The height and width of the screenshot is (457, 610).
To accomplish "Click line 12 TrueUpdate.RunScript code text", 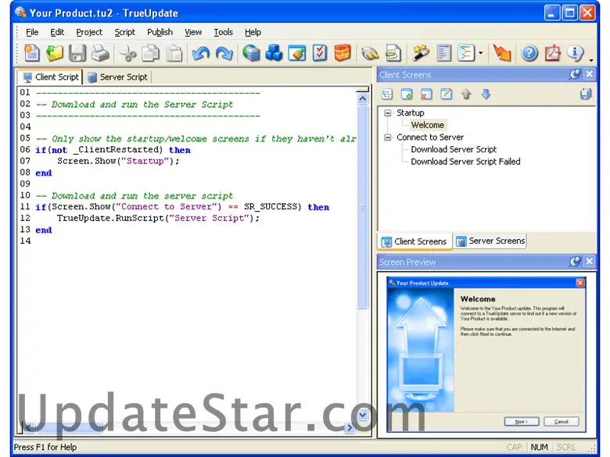I will pos(158,218).
